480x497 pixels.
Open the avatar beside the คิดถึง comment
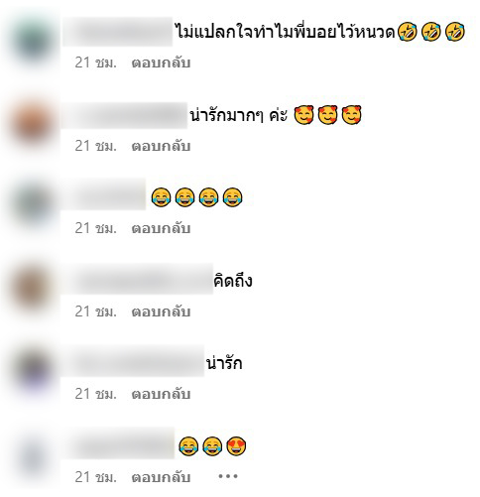(x=32, y=290)
